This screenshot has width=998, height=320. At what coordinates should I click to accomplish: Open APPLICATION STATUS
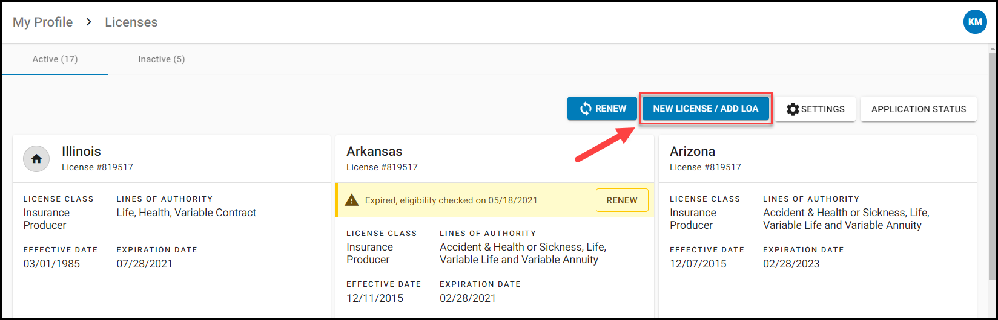[x=918, y=109]
